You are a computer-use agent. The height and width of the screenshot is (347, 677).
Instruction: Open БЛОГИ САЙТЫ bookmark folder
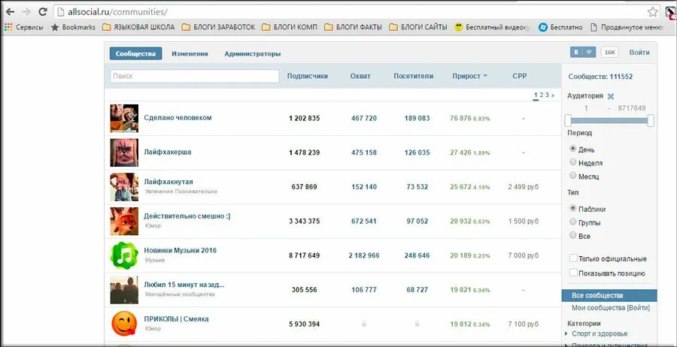(418, 27)
